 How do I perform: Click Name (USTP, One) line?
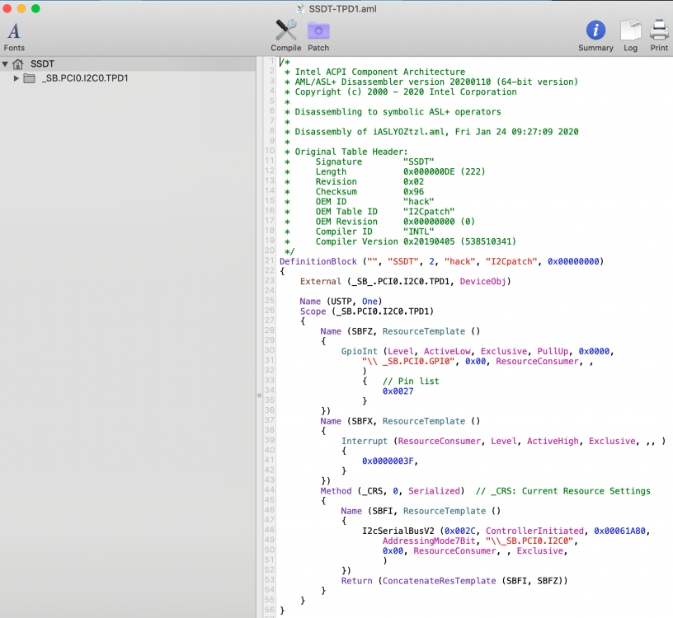[x=341, y=302]
